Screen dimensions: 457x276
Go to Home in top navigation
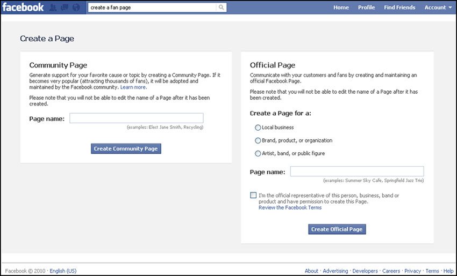coord(341,8)
